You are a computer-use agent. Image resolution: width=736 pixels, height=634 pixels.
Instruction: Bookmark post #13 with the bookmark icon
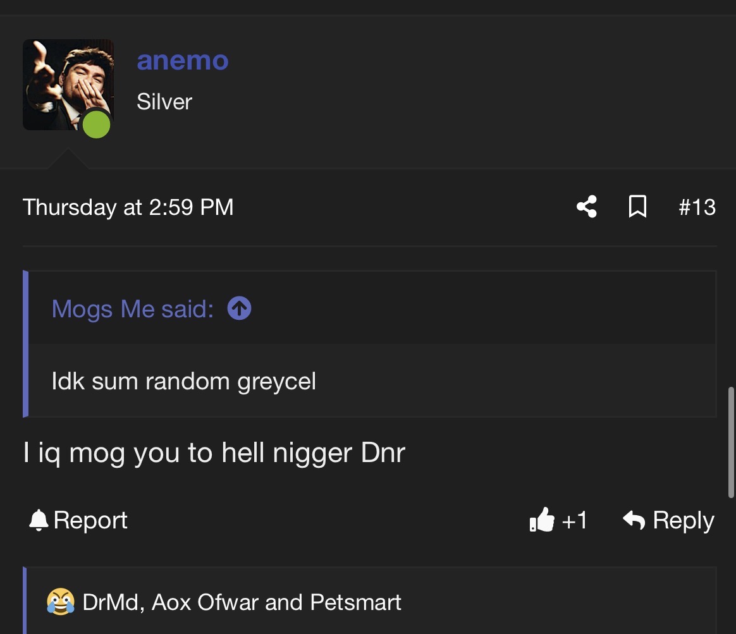(637, 207)
